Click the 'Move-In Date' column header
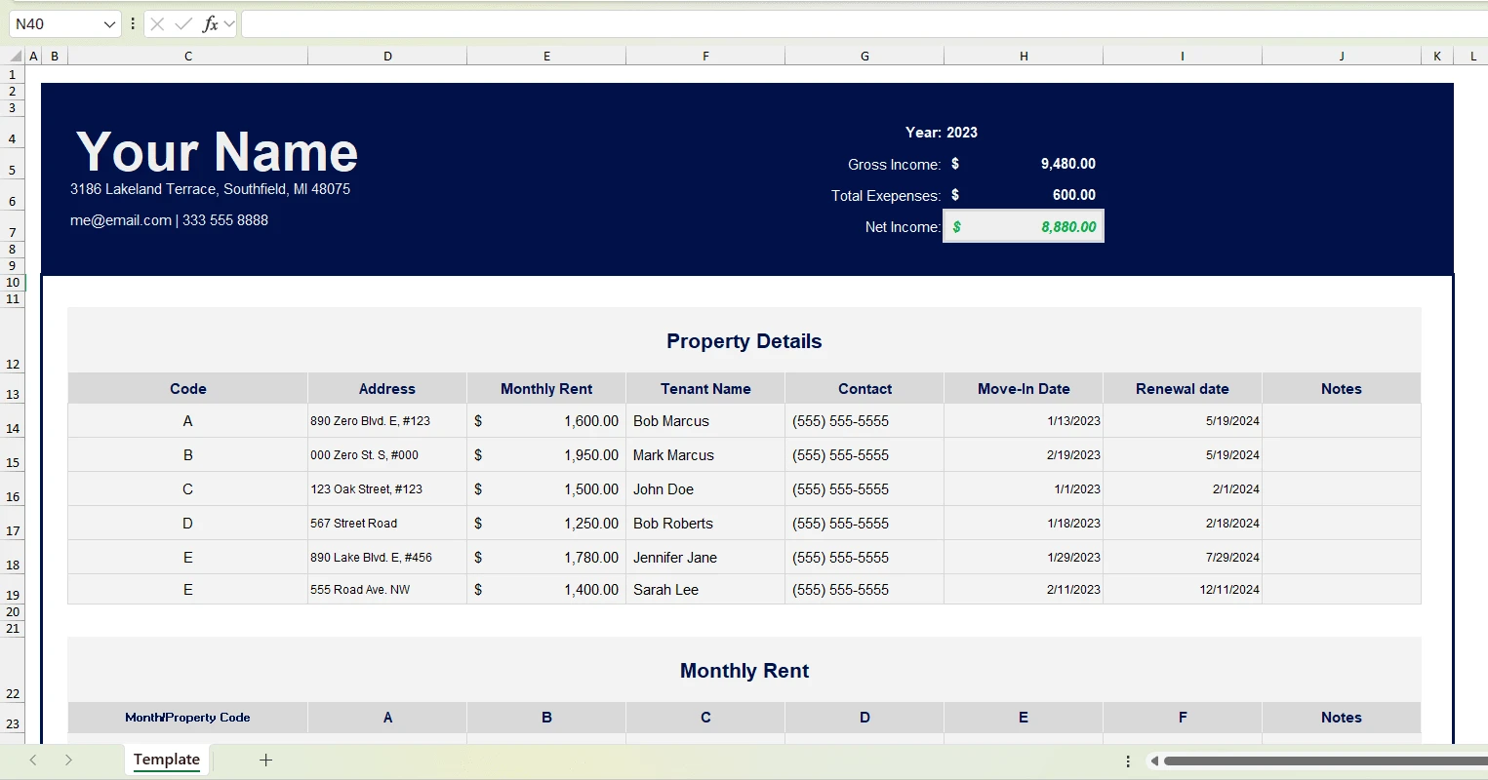 click(1024, 389)
